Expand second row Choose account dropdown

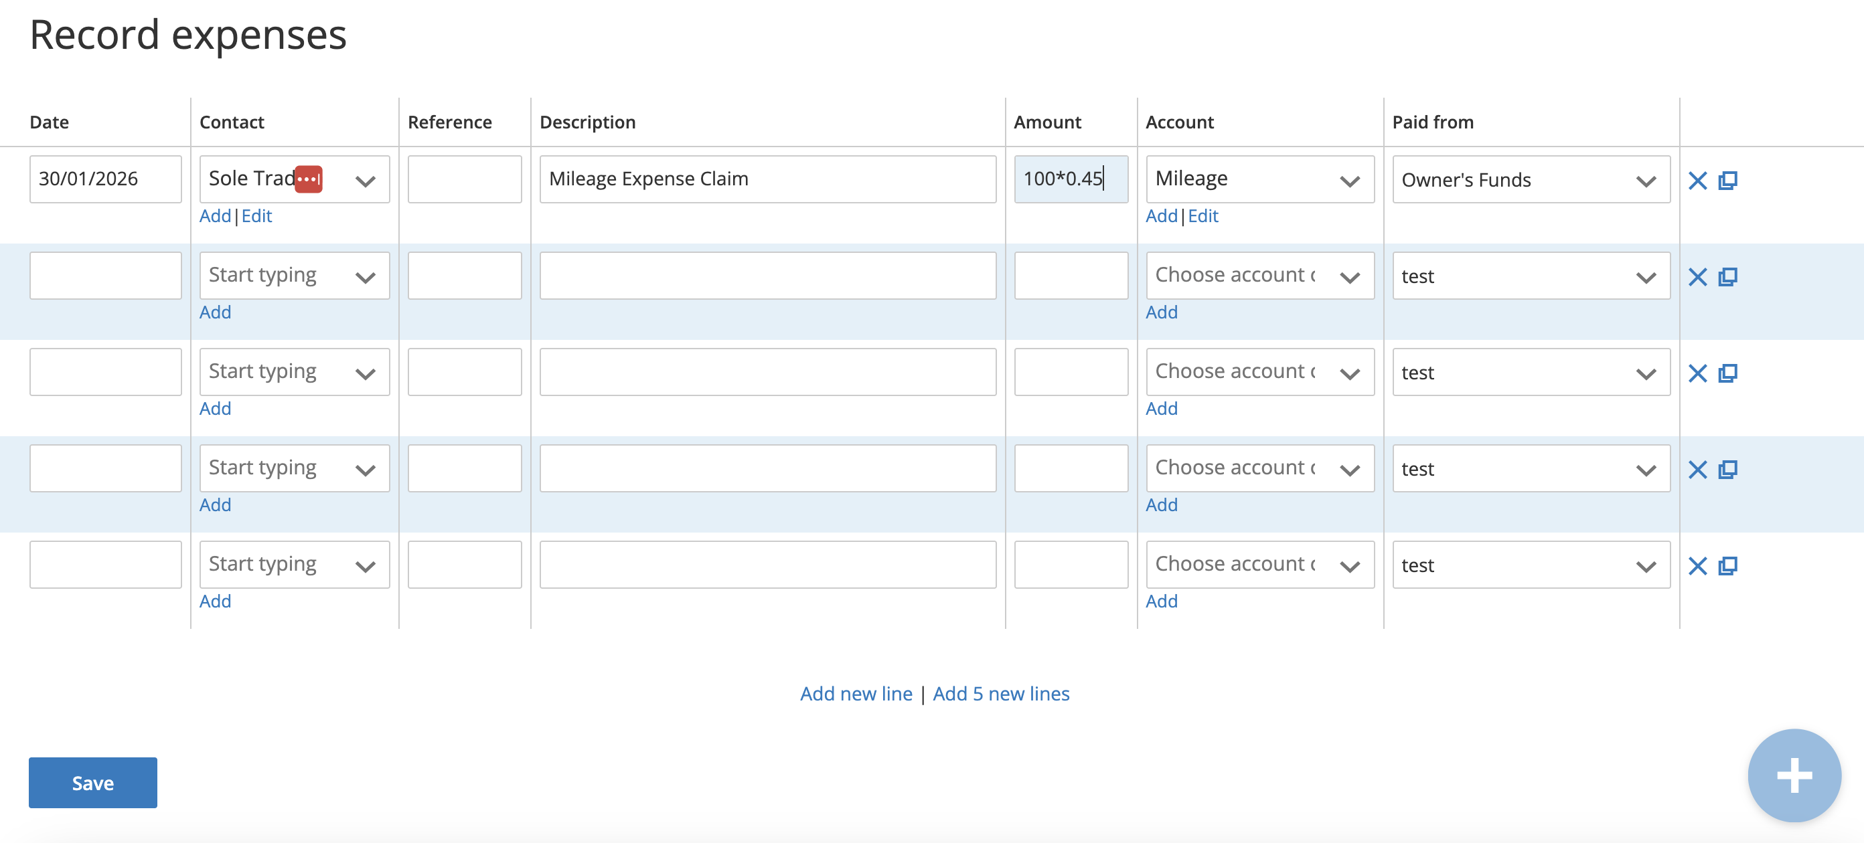(x=1349, y=277)
